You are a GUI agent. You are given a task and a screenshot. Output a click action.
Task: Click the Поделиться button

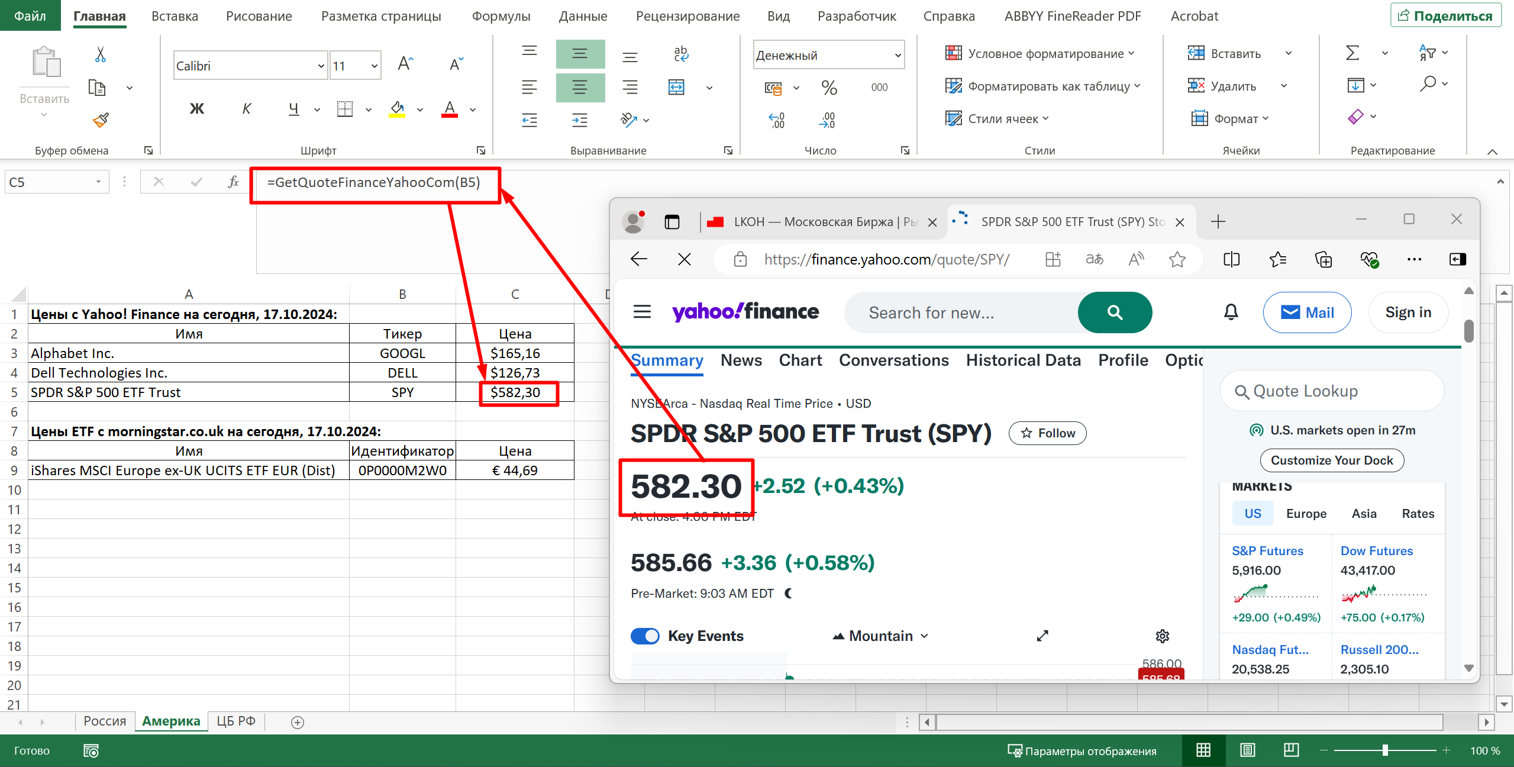pyautogui.click(x=1445, y=16)
